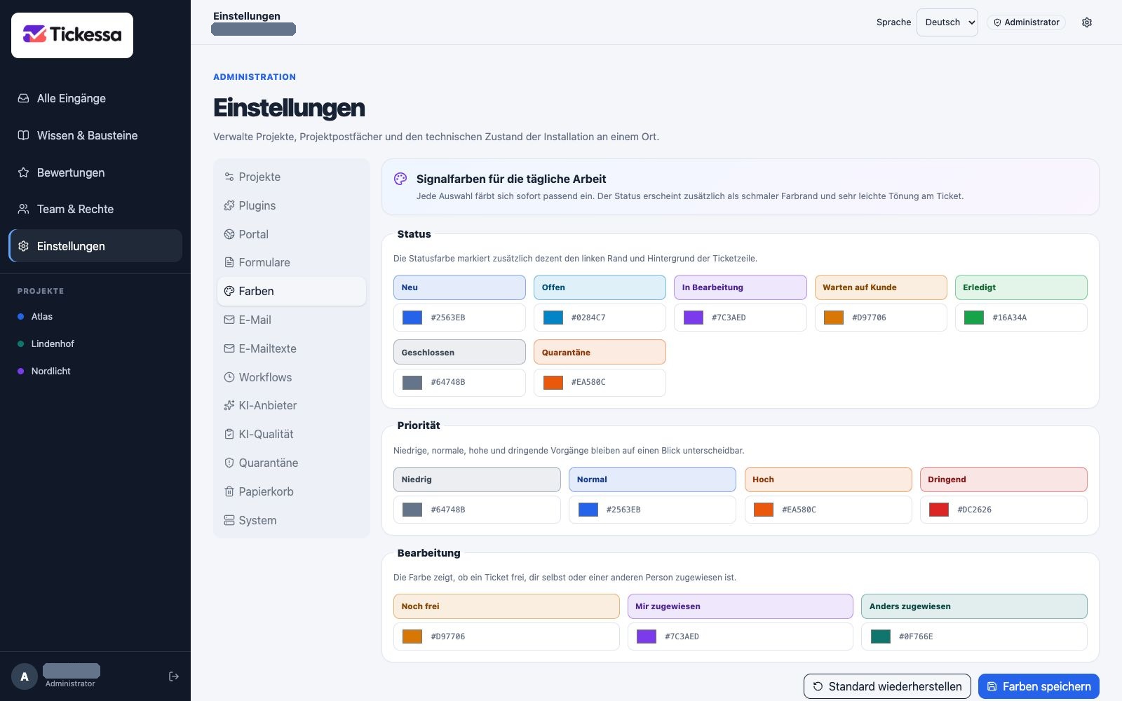1122x701 pixels.
Task: Click the avatar A in sidebar footer
Action: (25, 676)
